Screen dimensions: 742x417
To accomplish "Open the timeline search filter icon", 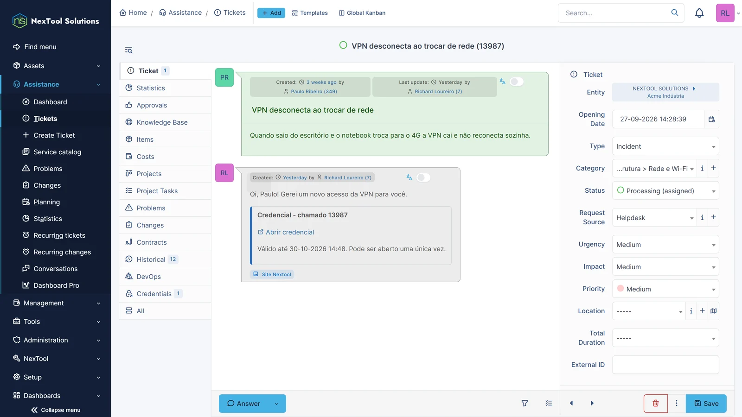I will [128, 50].
